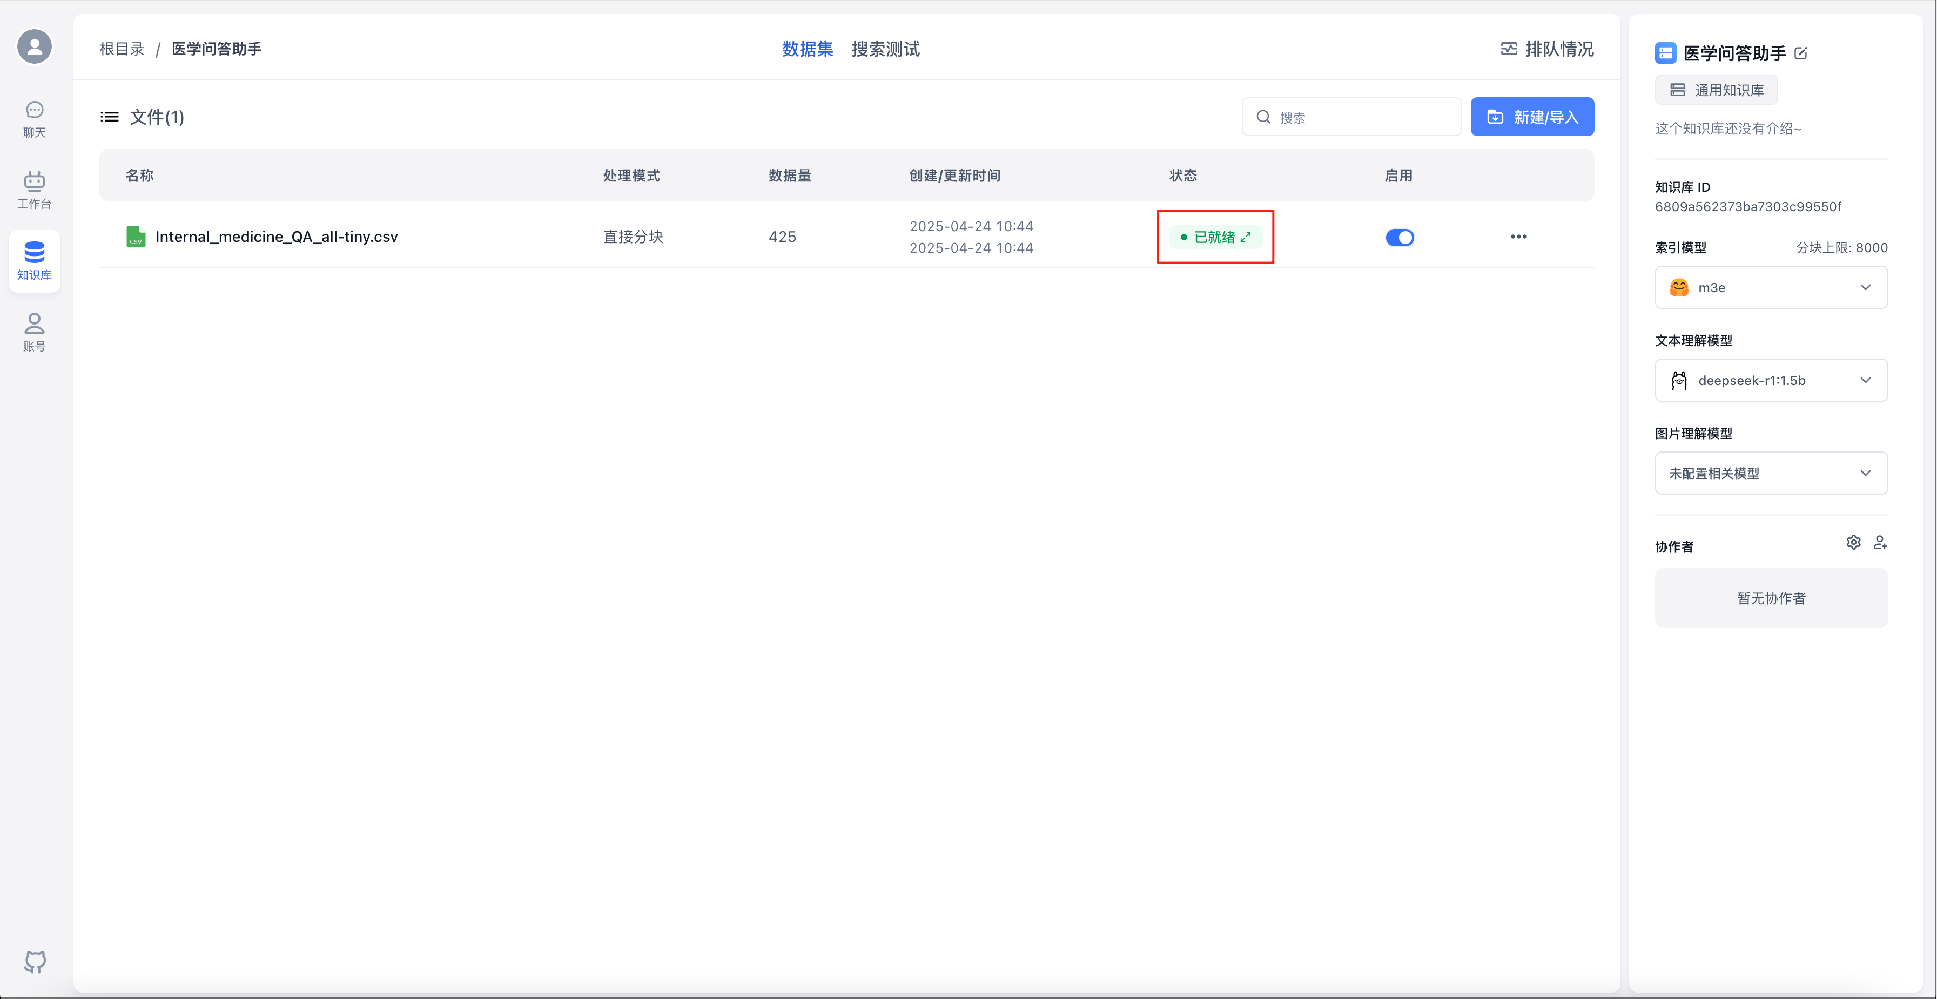Open collaborator settings gear icon

(1853, 542)
